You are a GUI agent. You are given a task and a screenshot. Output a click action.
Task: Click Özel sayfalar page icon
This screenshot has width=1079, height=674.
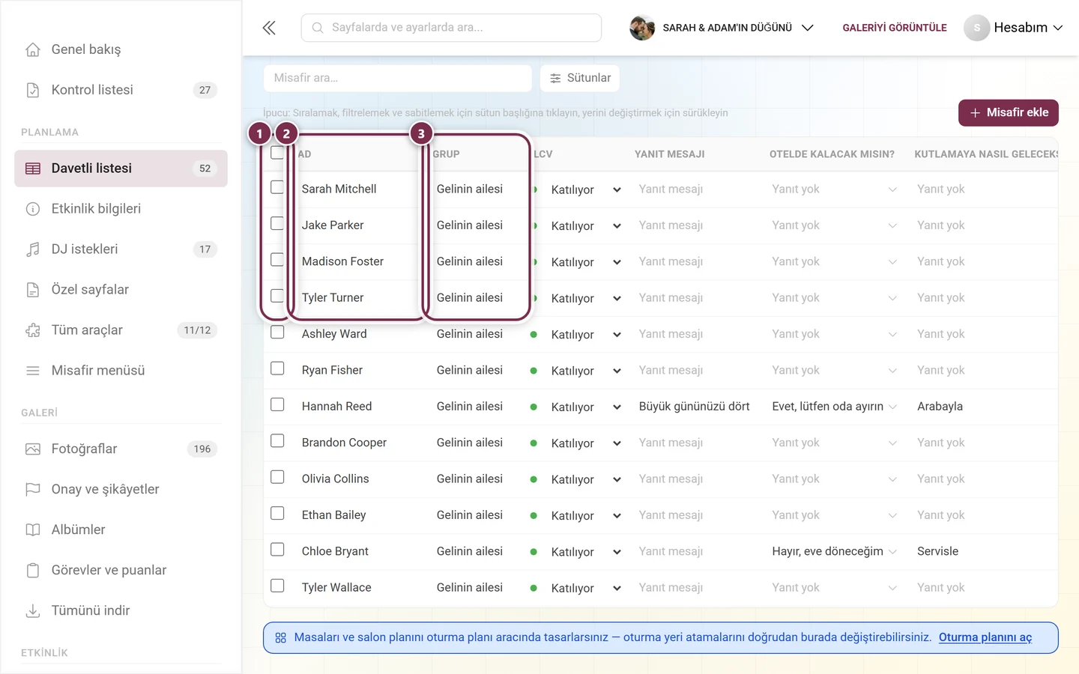pos(33,290)
